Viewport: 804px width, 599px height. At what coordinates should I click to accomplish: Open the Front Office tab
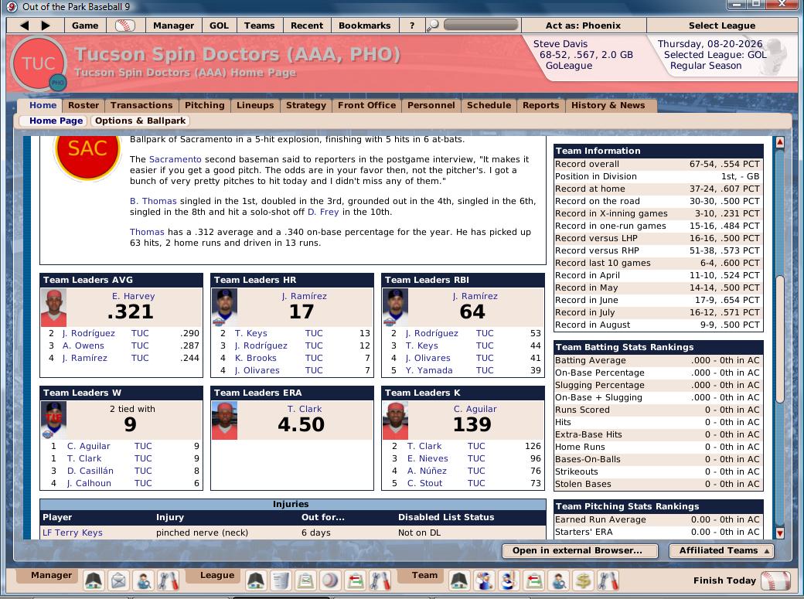tap(366, 105)
